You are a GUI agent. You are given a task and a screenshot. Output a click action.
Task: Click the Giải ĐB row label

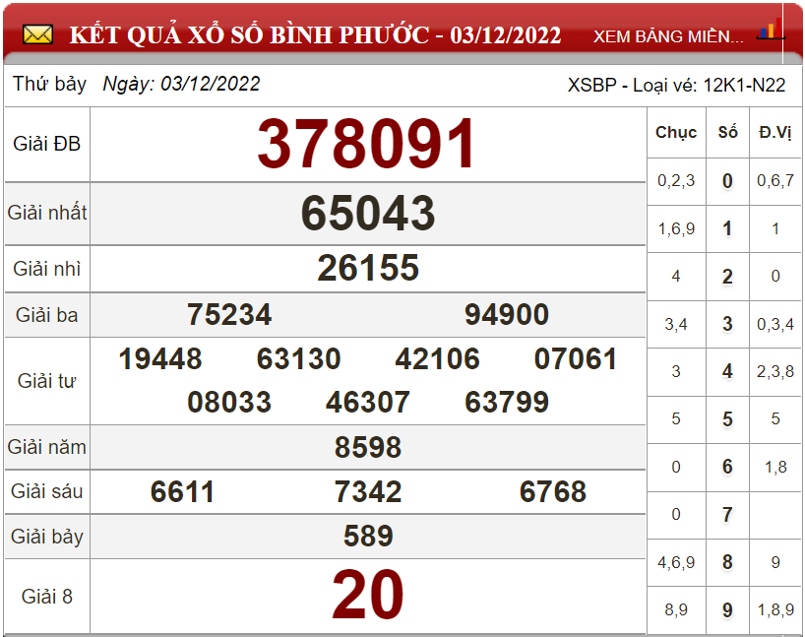pos(46,144)
